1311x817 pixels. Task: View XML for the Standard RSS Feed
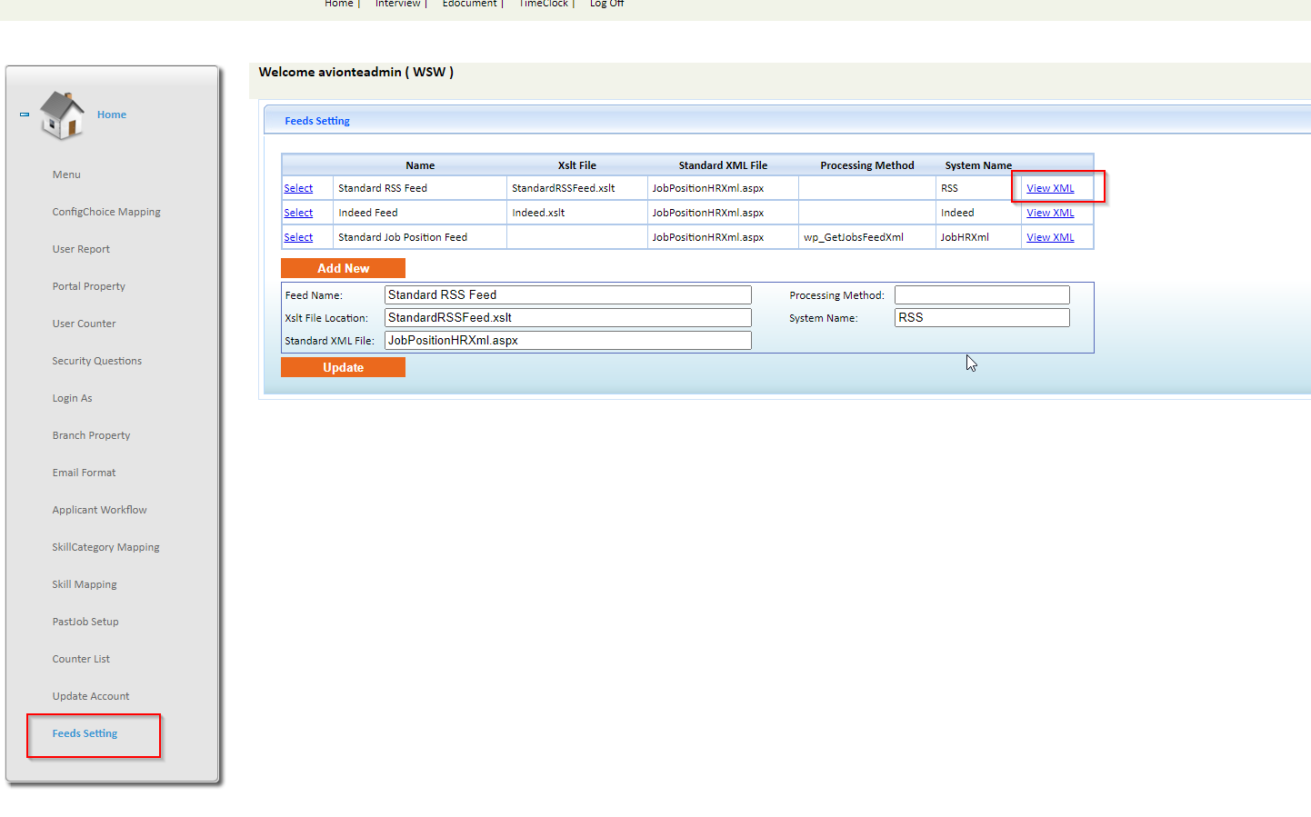point(1049,188)
